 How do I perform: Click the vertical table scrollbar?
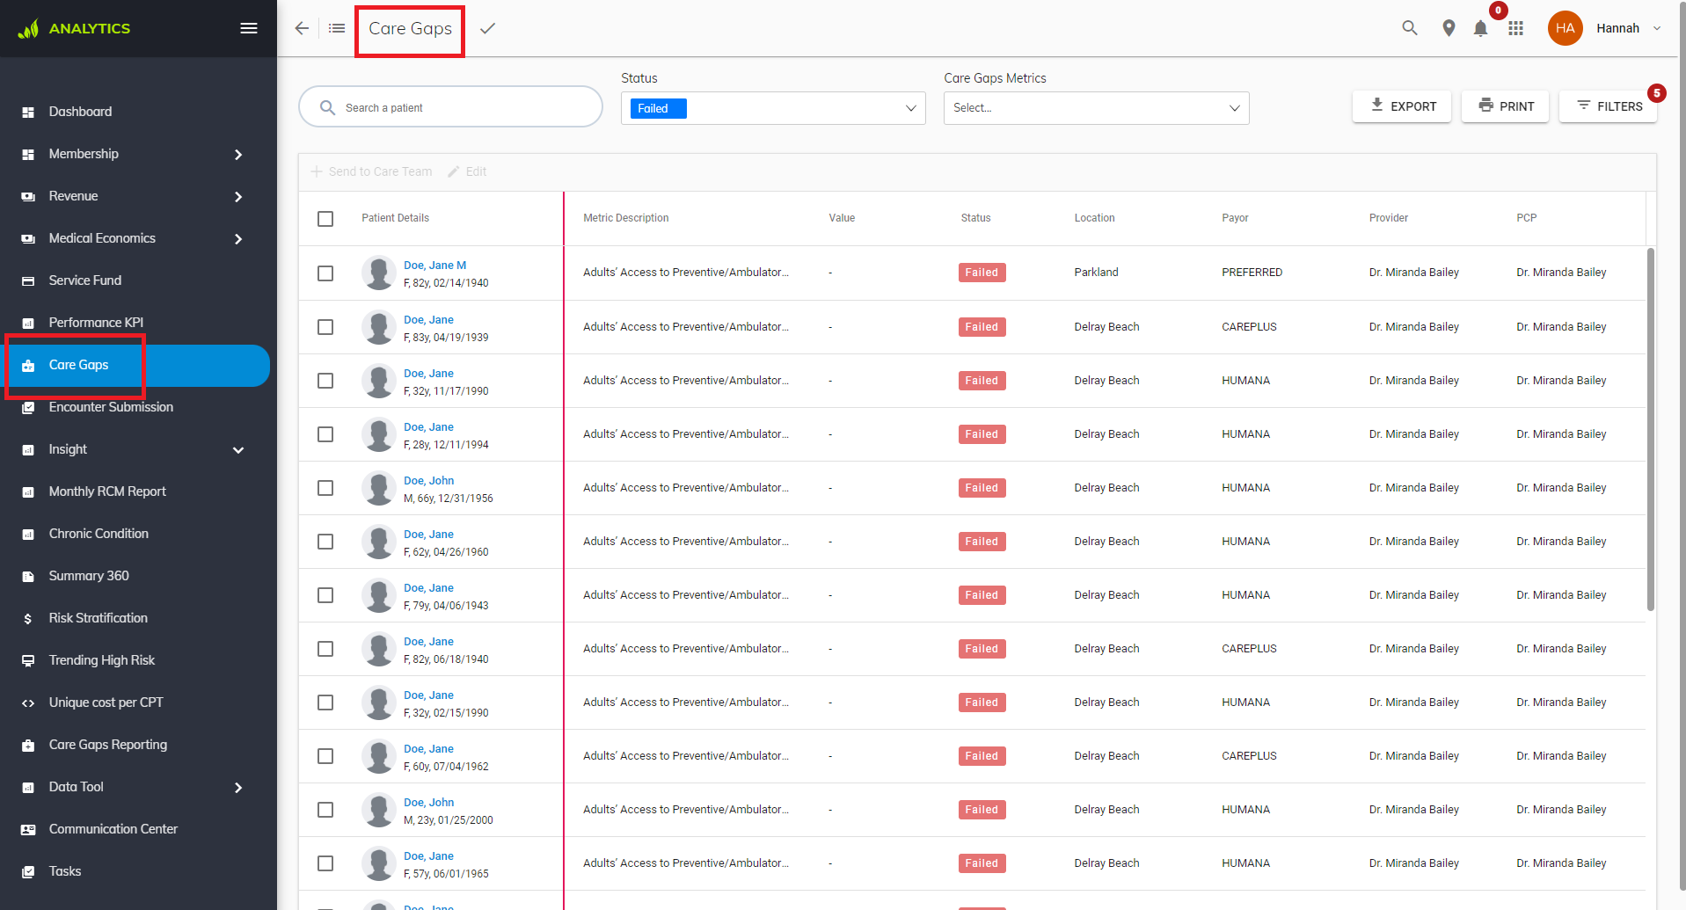(1651, 429)
